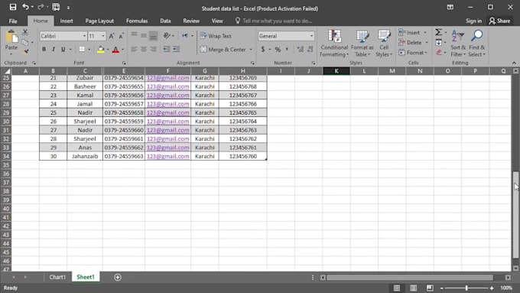Activate the Format Painter brush

(x=25, y=52)
